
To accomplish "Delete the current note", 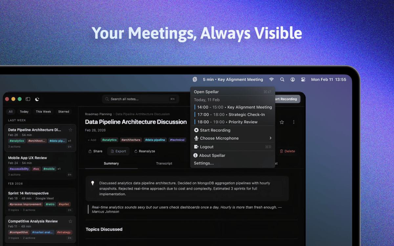I will point(287,151).
